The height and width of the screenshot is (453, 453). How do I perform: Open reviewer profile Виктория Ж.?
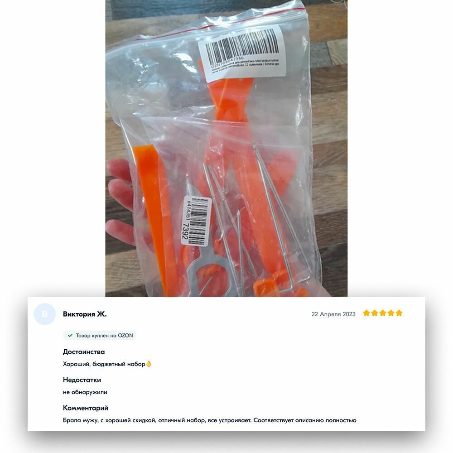coord(85,314)
